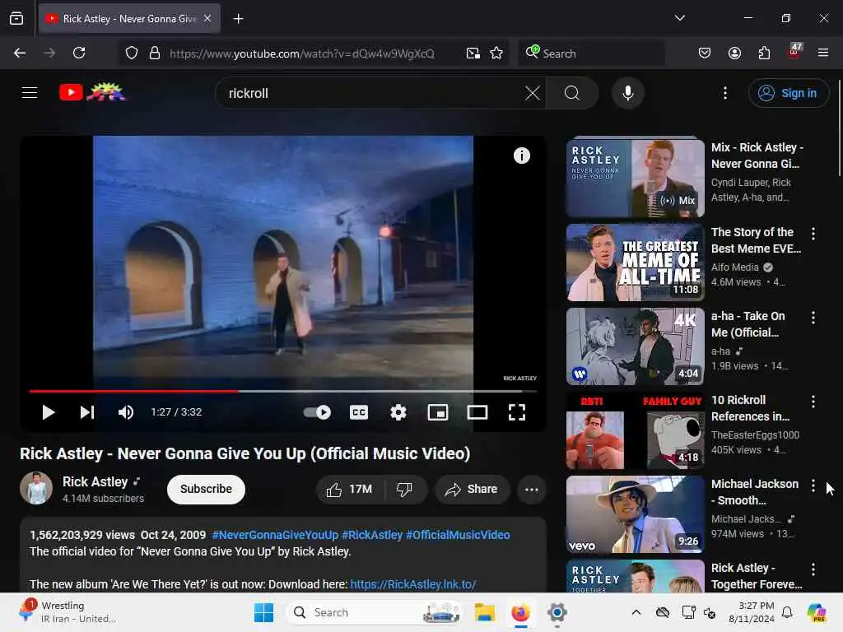
Task: Open options for a-ha Take On Me
Action: pos(813,318)
